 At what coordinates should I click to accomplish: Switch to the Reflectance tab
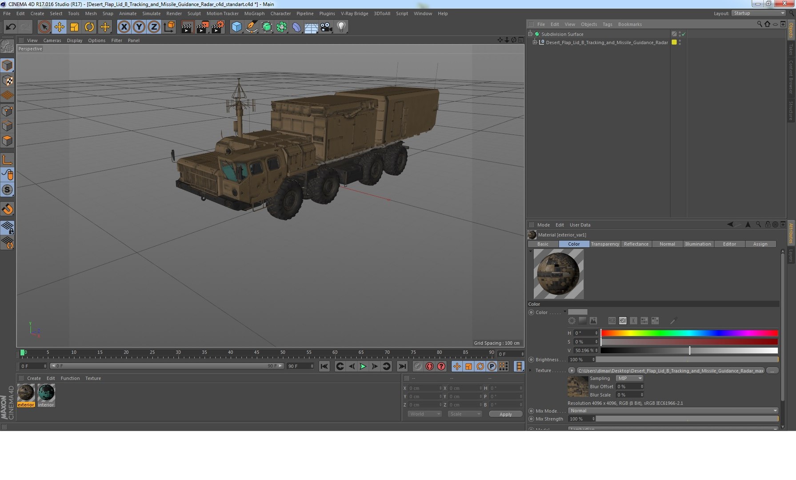(636, 244)
